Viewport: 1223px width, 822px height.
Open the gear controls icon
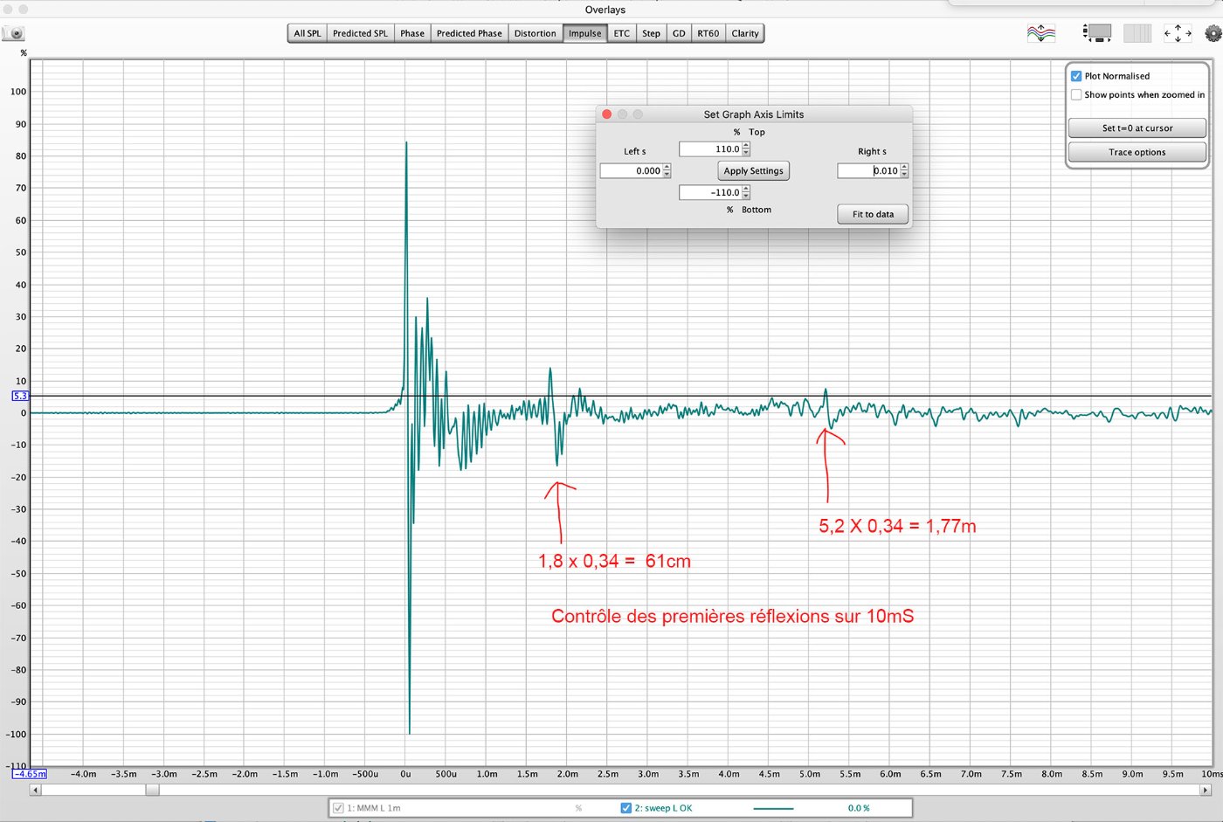tap(1213, 33)
